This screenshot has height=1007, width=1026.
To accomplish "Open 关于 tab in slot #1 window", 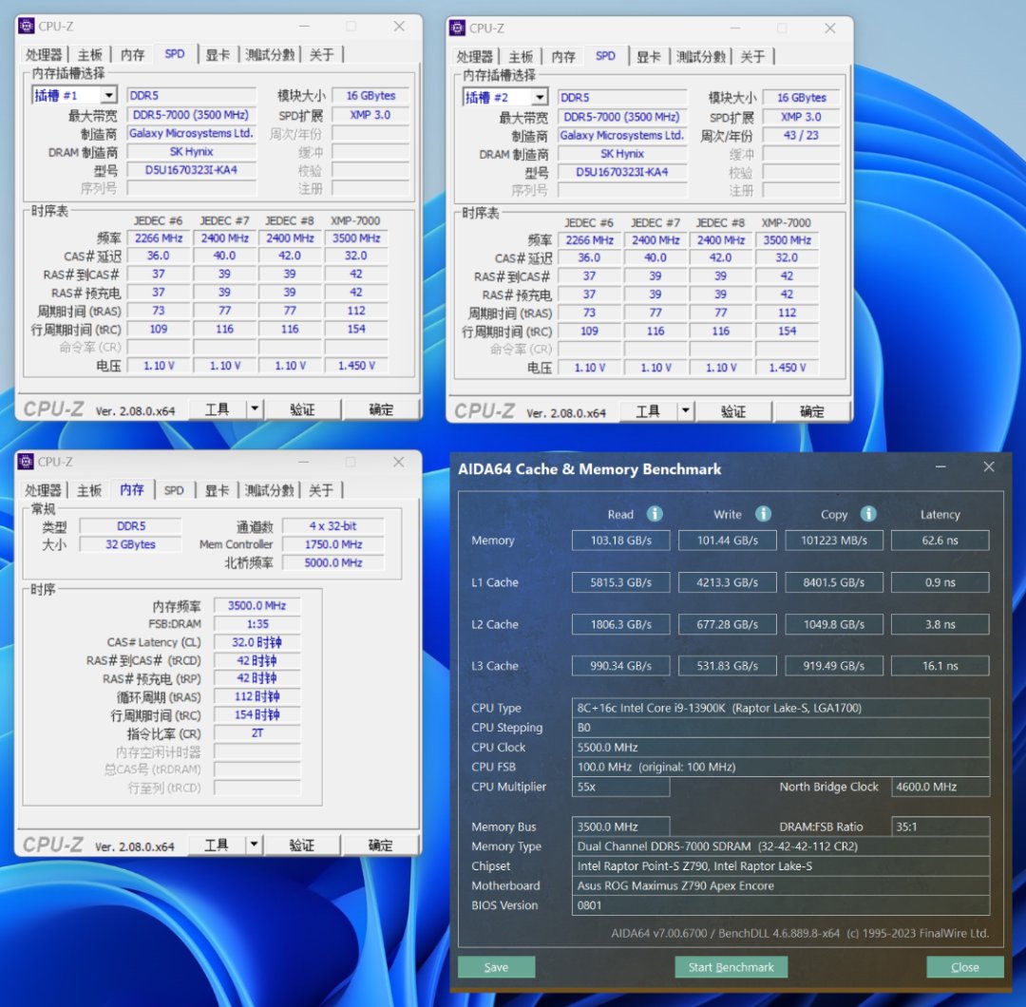I will tap(321, 55).
